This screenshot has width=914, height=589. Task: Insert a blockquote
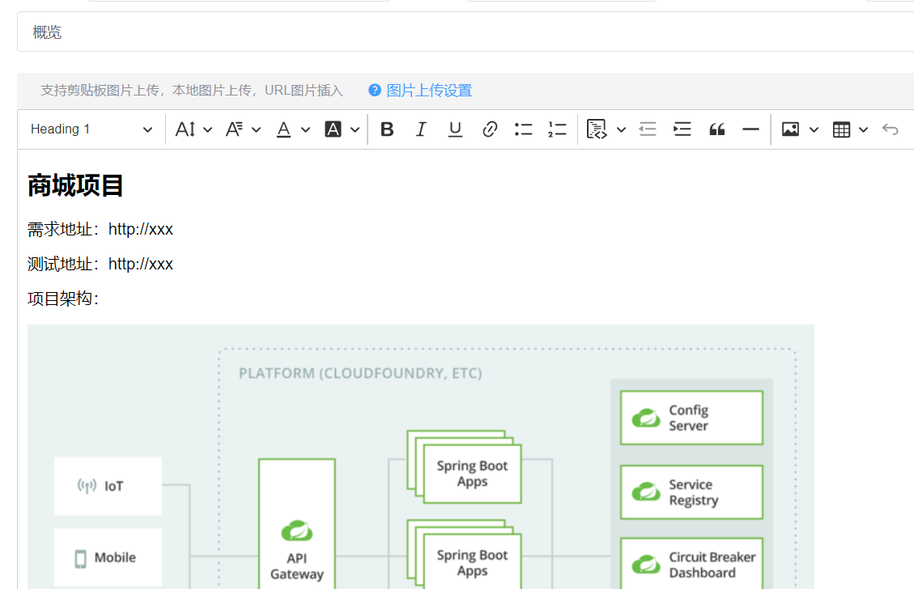tap(717, 129)
